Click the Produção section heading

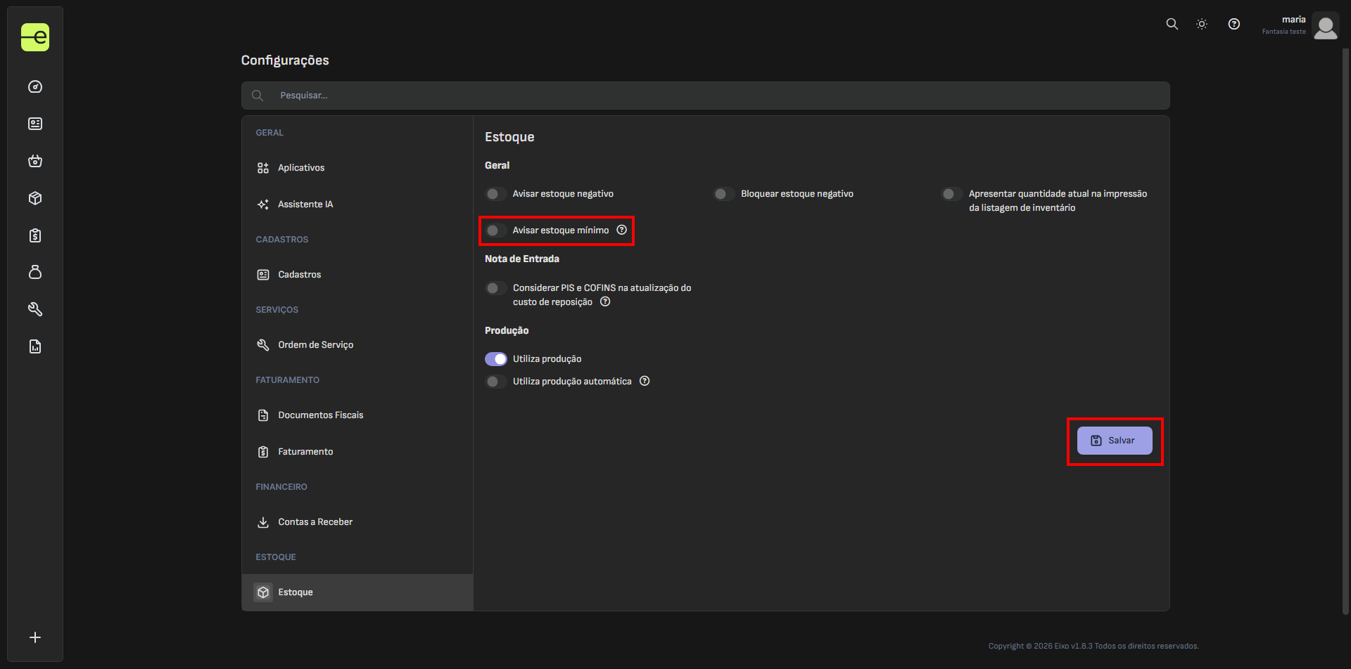[x=507, y=330]
